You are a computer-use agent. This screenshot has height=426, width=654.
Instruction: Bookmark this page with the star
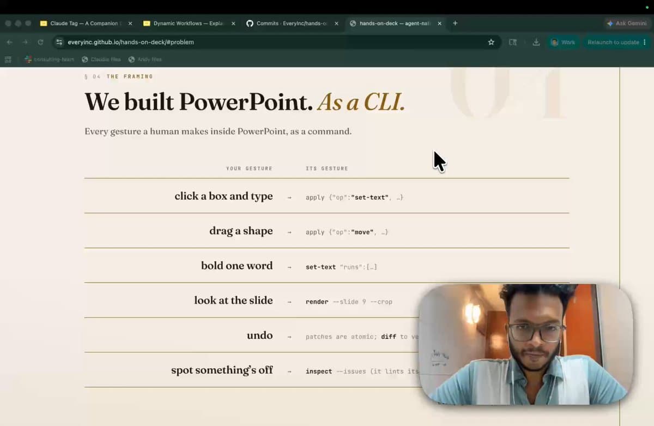tap(491, 42)
